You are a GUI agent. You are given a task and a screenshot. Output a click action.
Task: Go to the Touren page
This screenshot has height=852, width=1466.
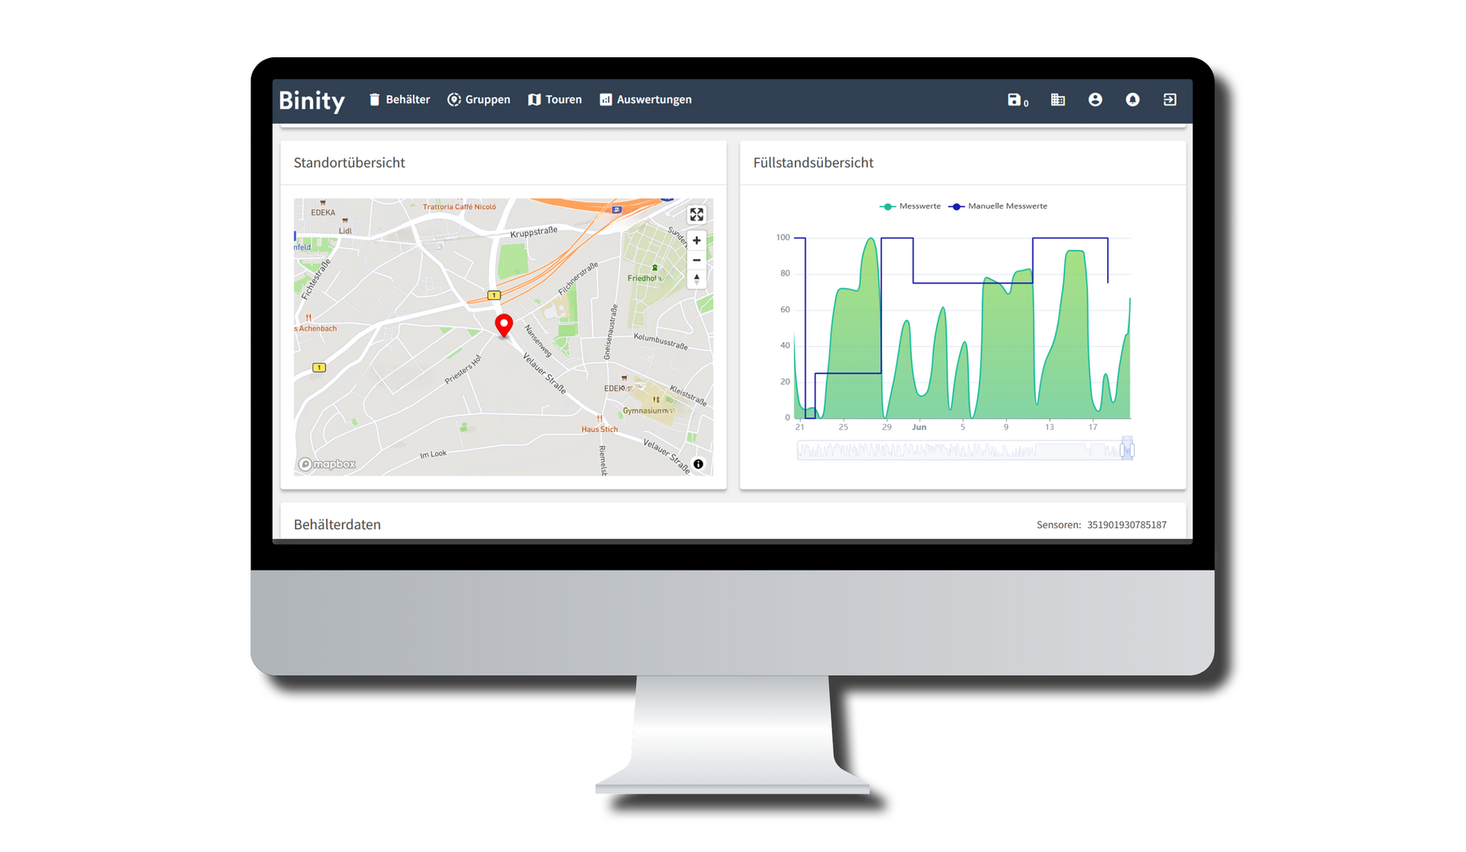point(555,100)
